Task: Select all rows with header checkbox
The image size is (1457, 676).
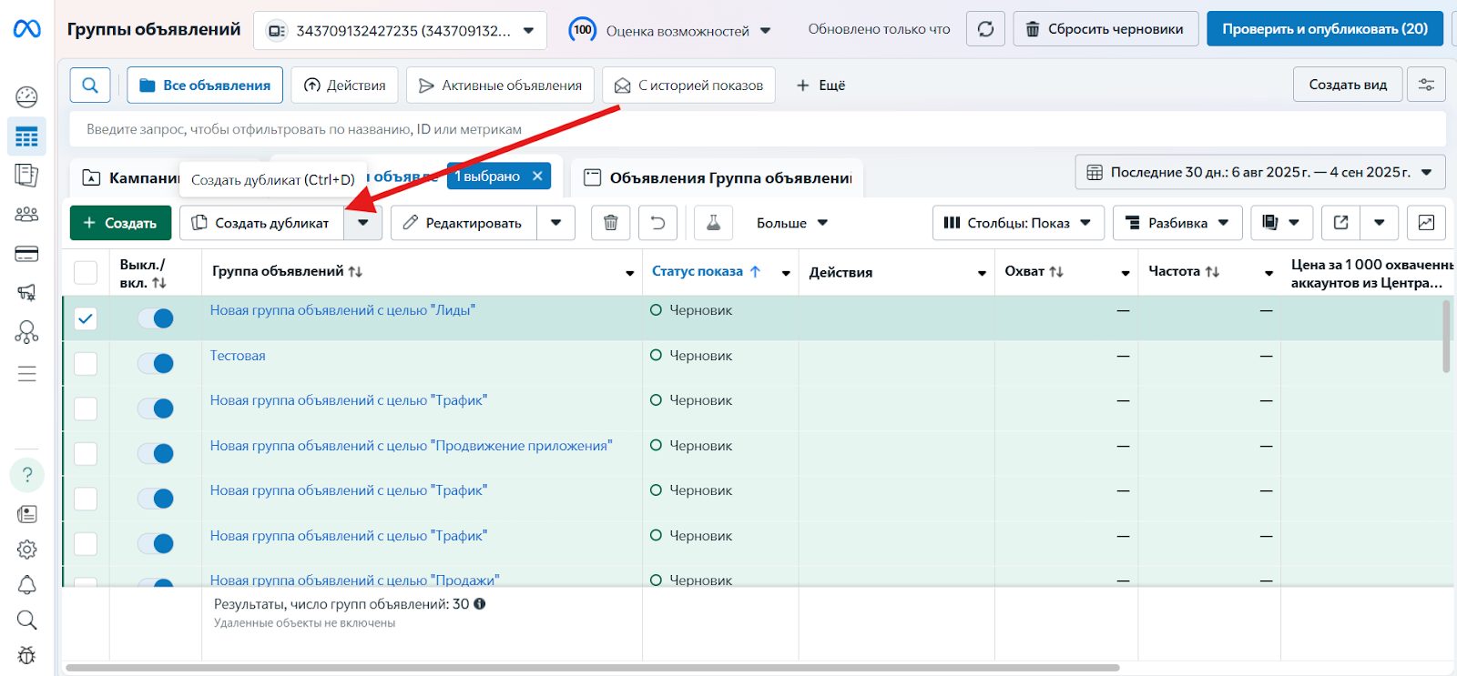Action: (x=86, y=273)
